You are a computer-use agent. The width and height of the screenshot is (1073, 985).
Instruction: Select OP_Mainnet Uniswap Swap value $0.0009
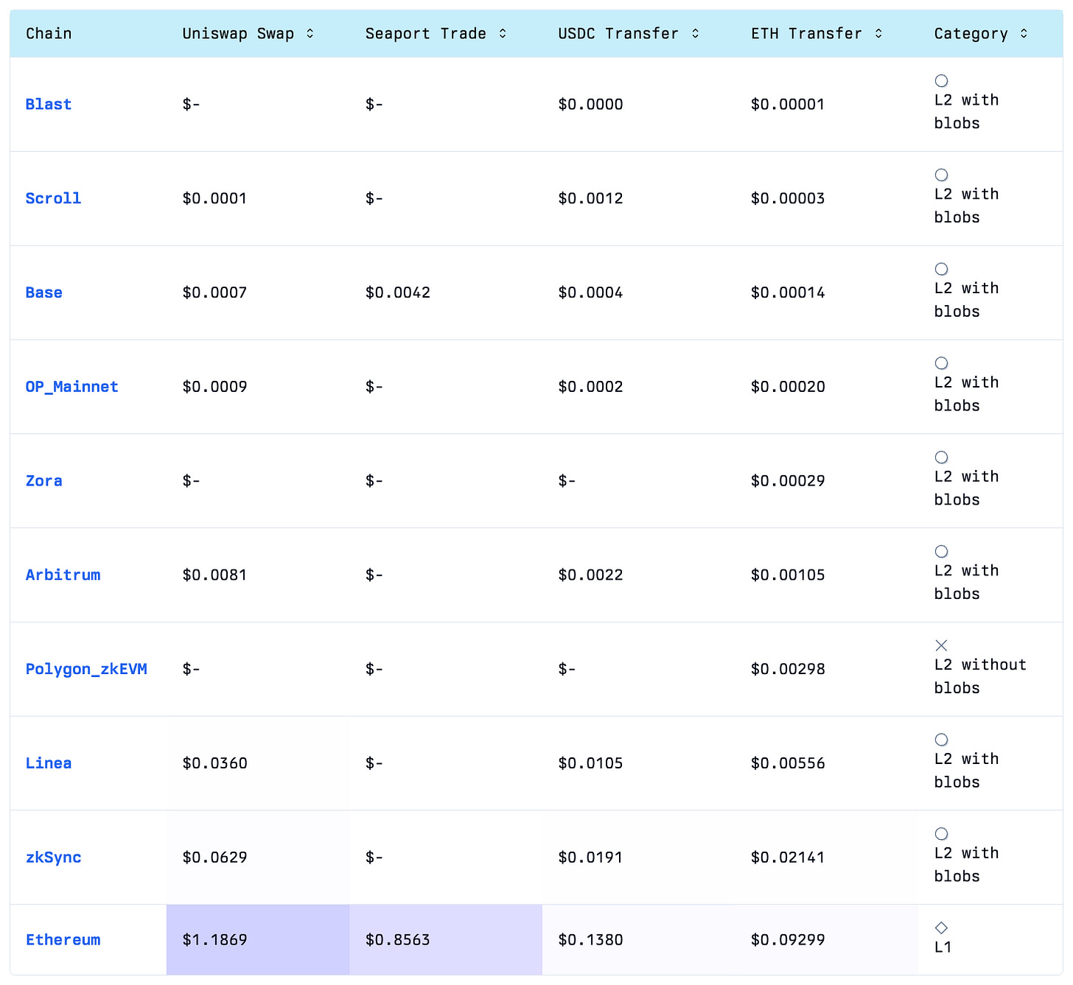click(214, 387)
